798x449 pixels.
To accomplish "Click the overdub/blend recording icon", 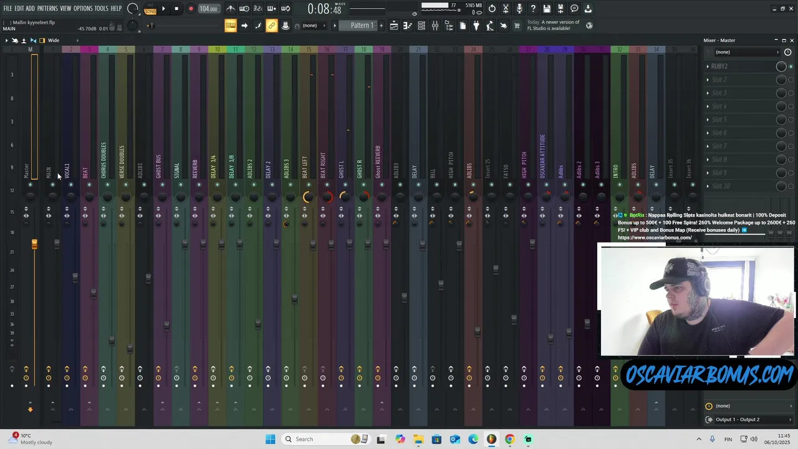I will coord(272,9).
